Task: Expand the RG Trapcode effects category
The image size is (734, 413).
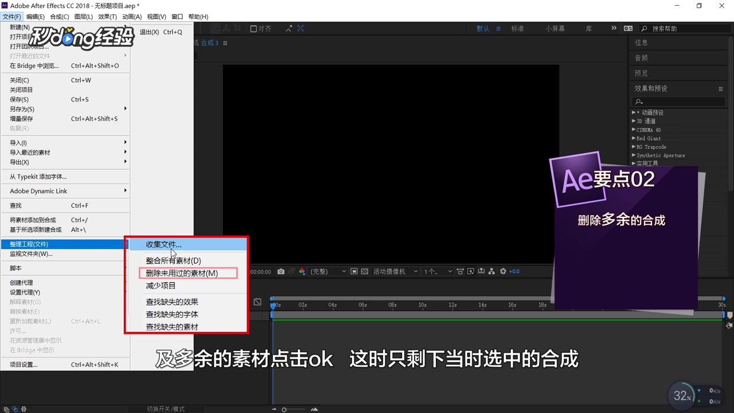Action: (x=633, y=147)
